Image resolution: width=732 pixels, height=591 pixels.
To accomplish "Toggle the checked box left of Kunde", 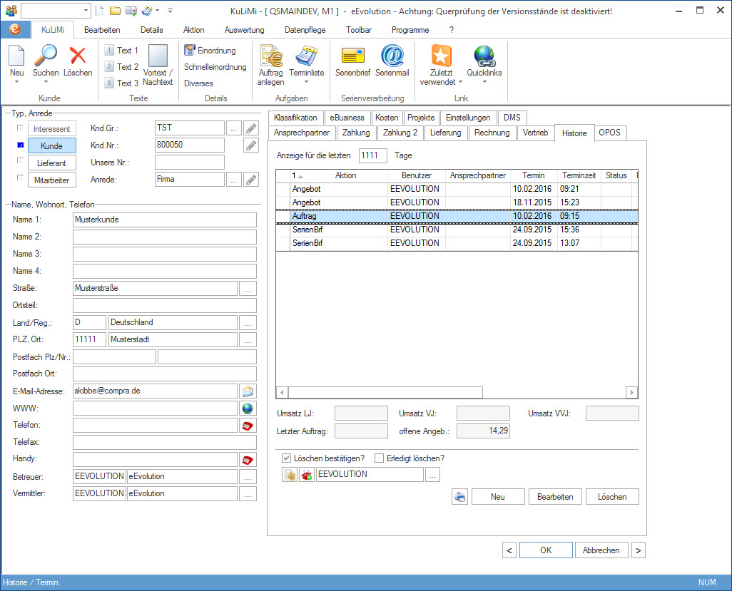I will 20,145.
